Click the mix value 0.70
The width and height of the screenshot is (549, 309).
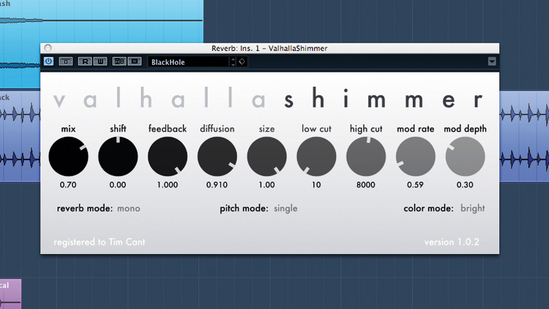(68, 185)
